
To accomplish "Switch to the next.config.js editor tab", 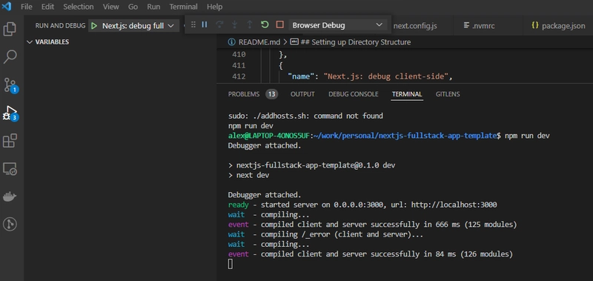I will tap(415, 26).
